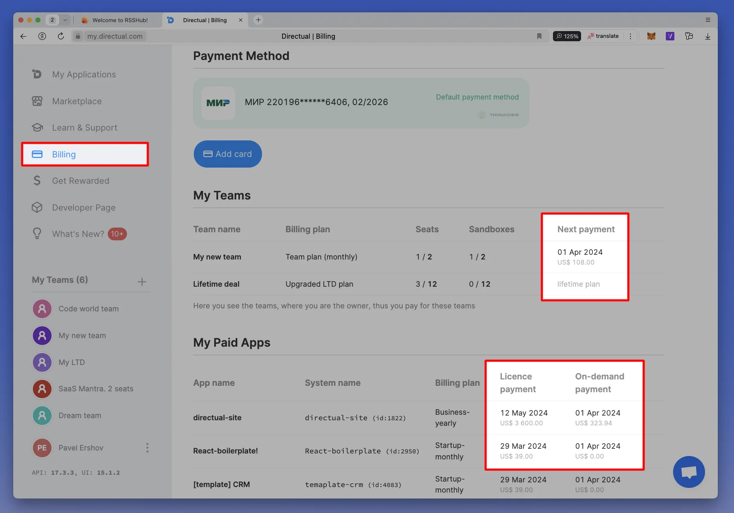Click Lifetime deal team name
The image size is (734, 513).
216,284
